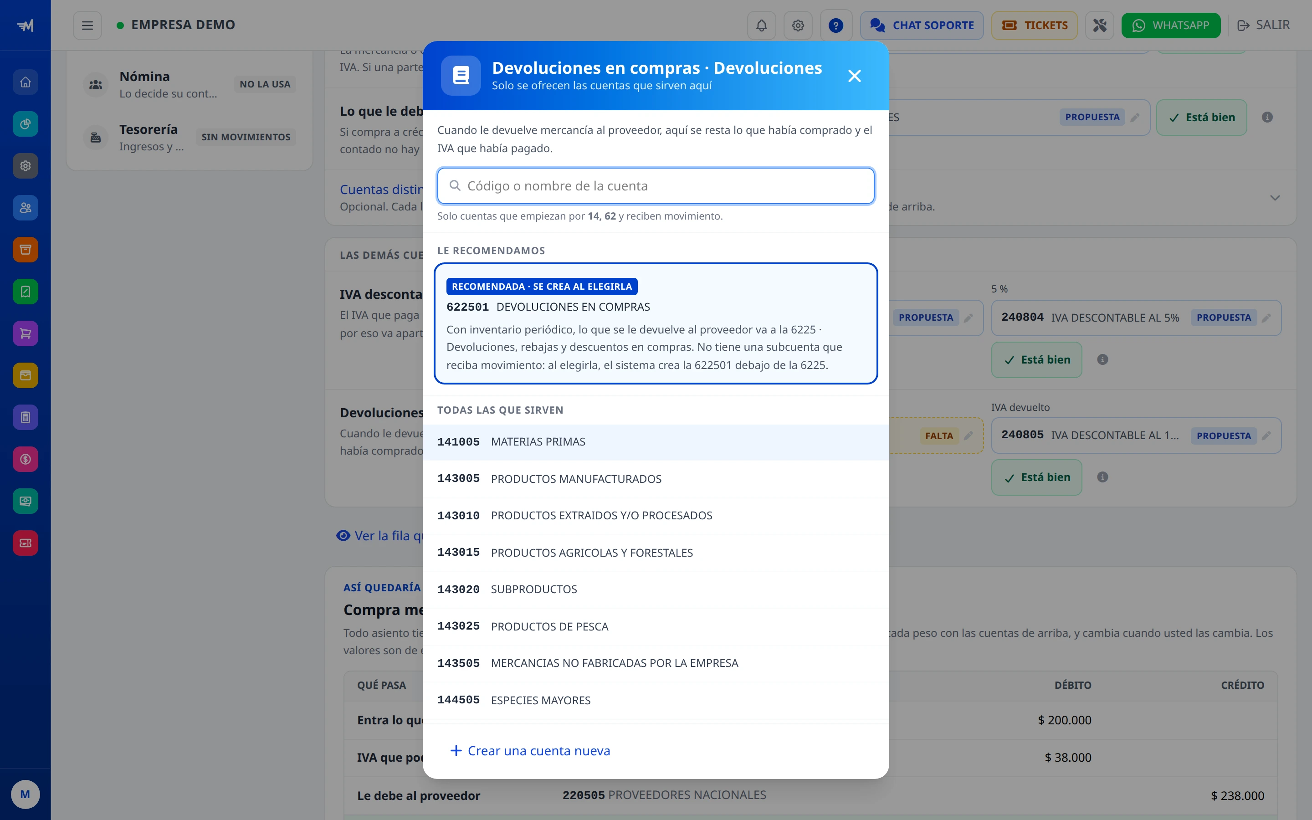Close the Devoluciones en compras dialog
Screen dimensions: 1312x820
[855, 76]
